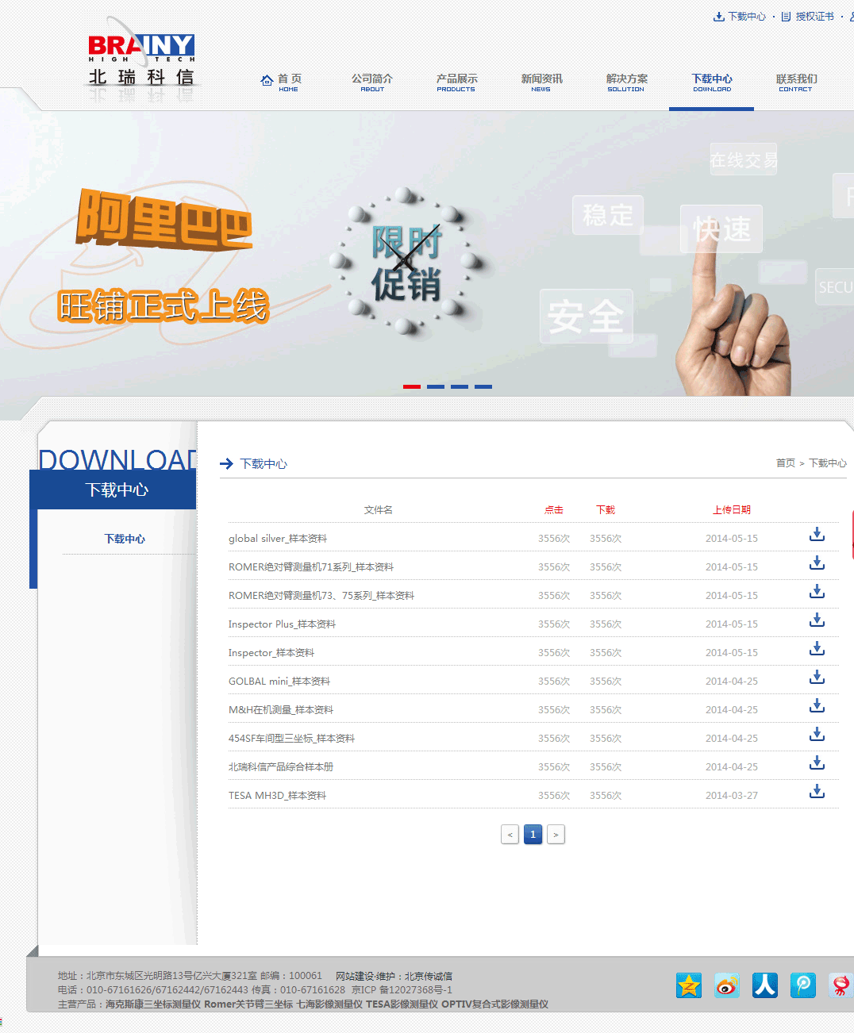Open the 新闻资讯 News menu
854x1033 pixels.
(x=541, y=83)
